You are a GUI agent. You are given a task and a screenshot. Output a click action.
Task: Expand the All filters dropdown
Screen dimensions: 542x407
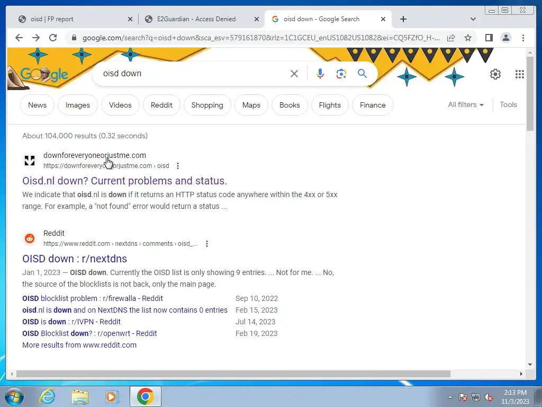(466, 104)
